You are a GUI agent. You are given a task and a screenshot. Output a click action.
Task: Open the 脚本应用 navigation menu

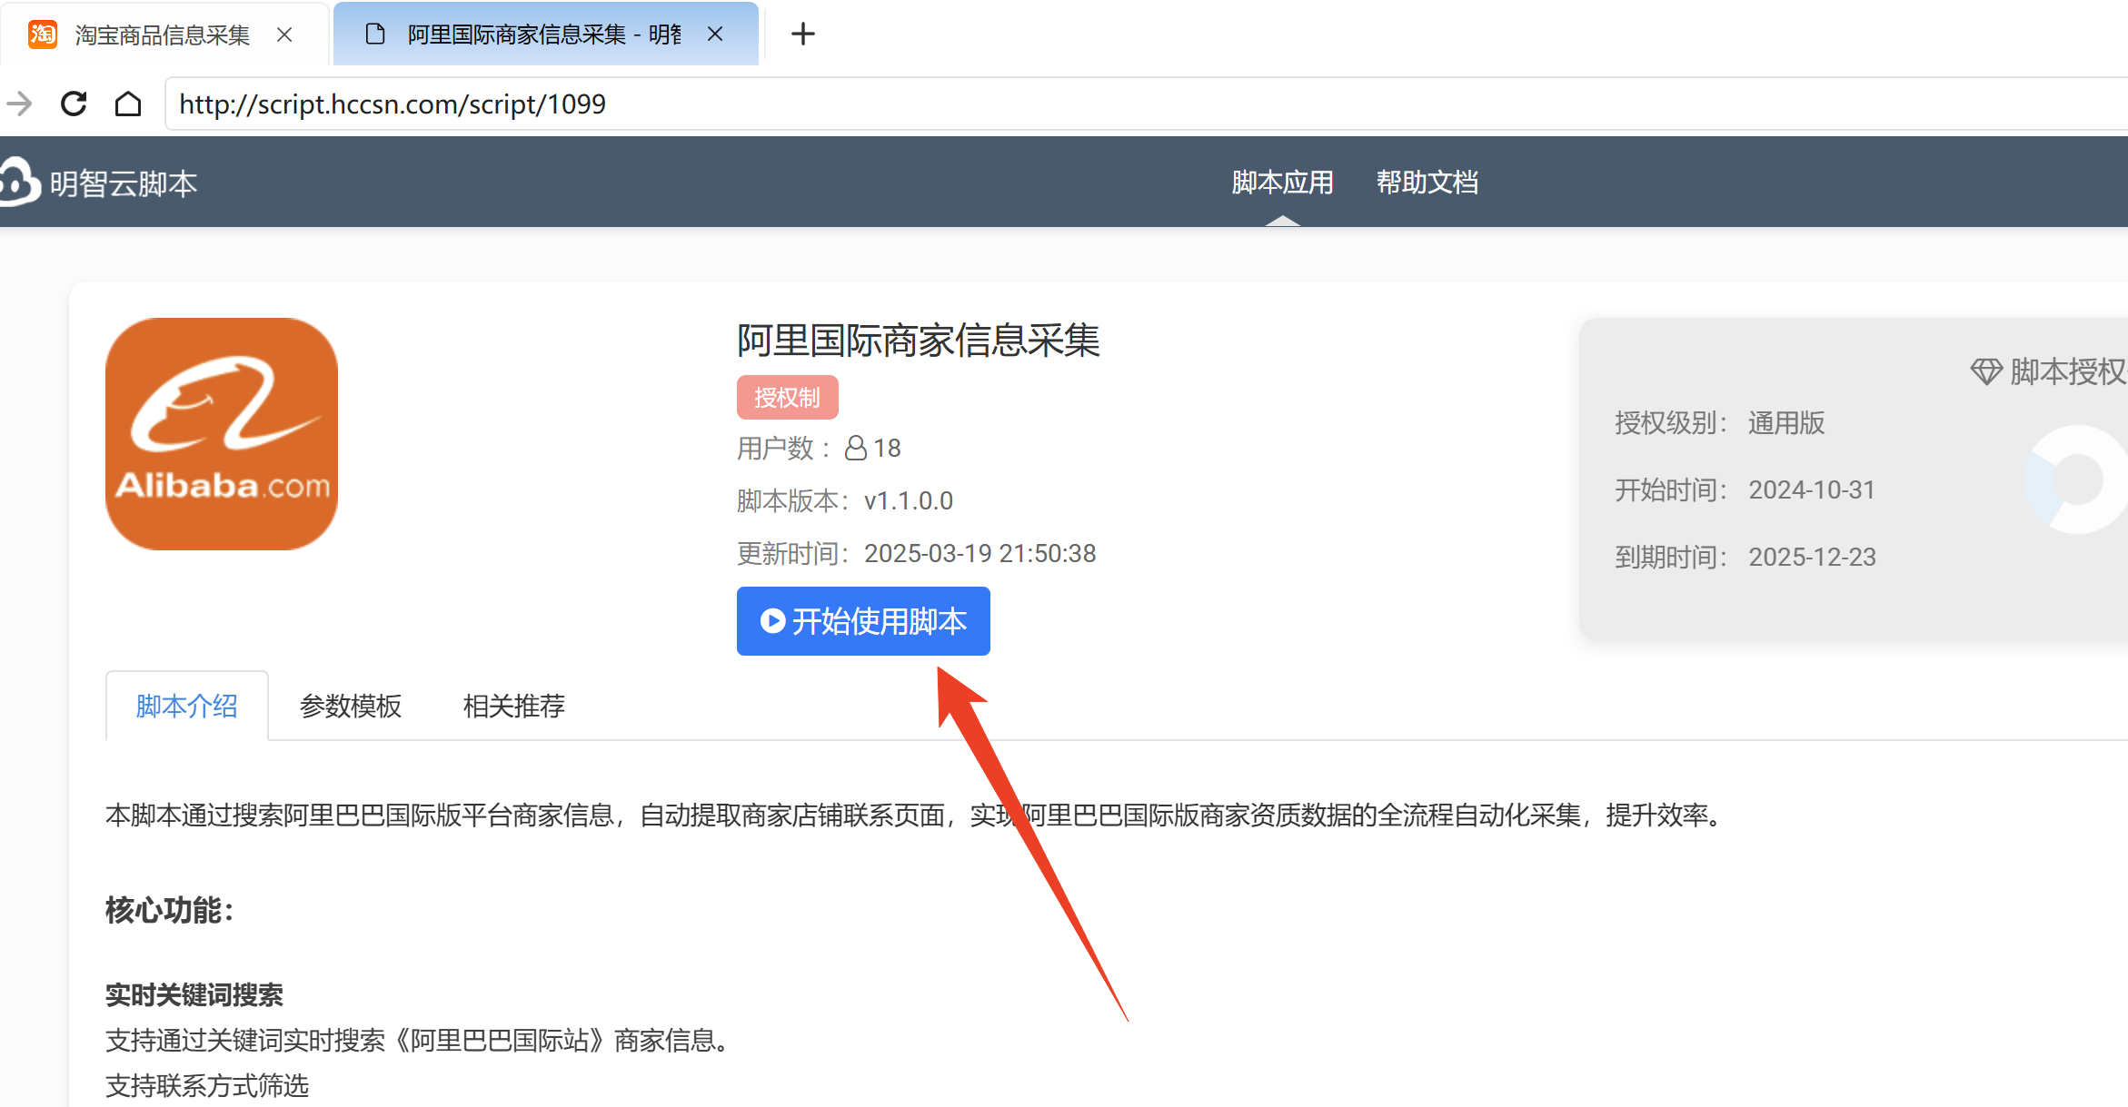[1282, 183]
